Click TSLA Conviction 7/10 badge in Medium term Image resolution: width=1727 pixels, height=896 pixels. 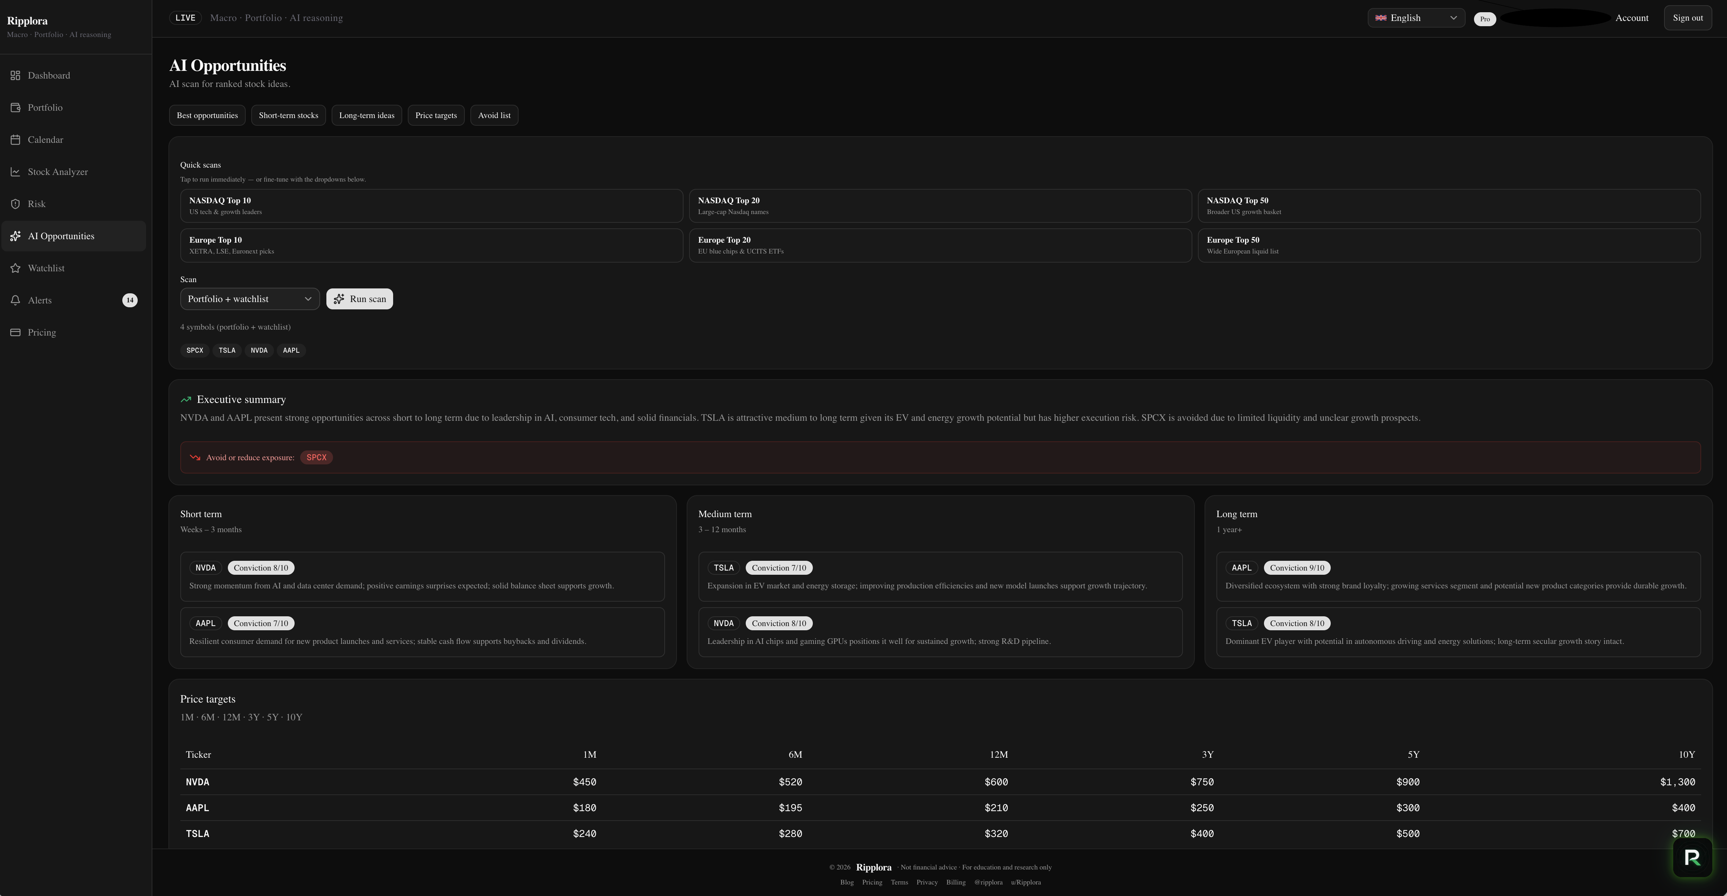click(x=778, y=568)
